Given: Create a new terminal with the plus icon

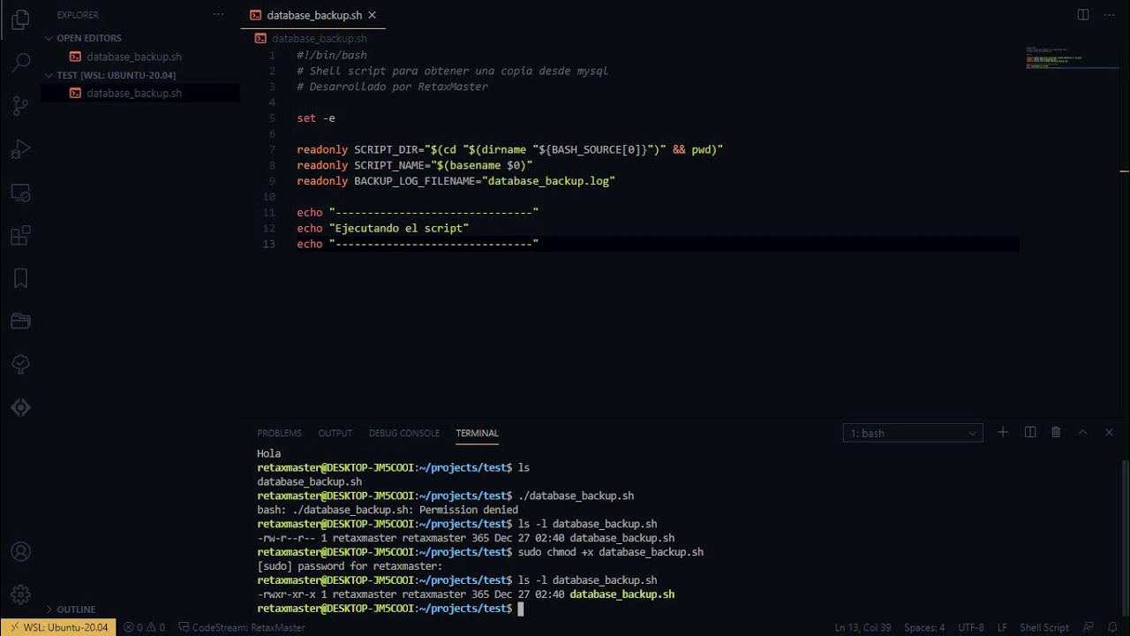Looking at the screenshot, I should click(1003, 432).
